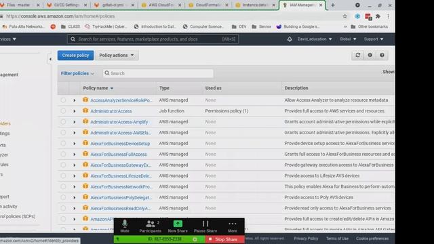Select the AdministratorAccess-AWSEla radio button
The width and height of the screenshot is (434, 244).
[63, 133]
